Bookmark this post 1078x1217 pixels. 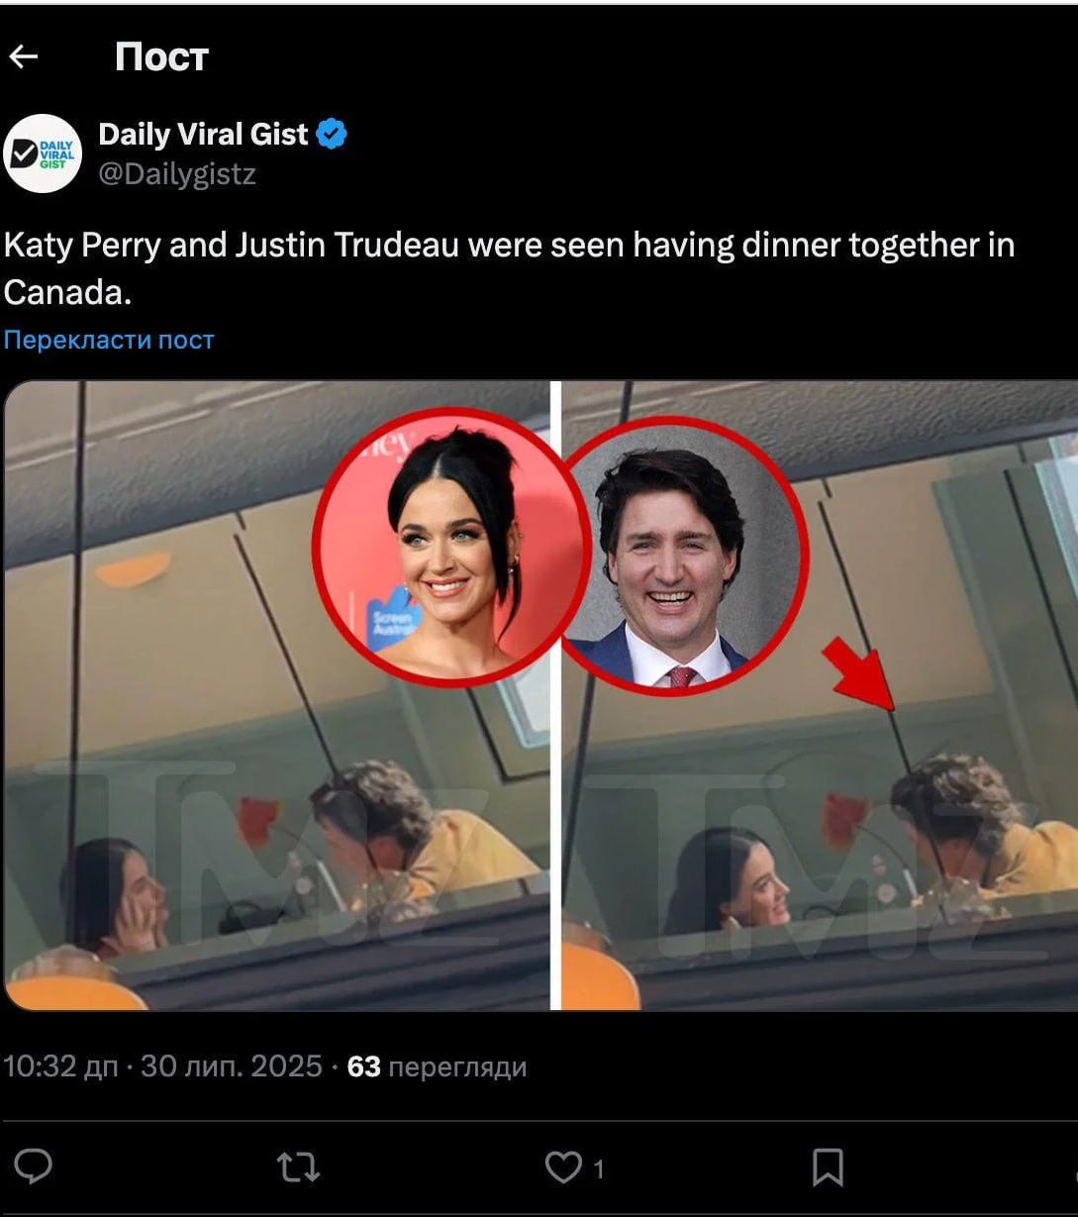[x=828, y=1166]
